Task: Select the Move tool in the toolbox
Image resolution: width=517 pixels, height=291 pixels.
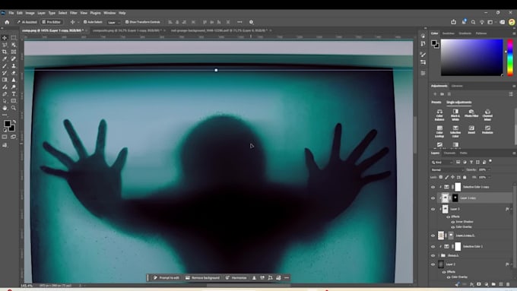Action: tap(5, 38)
